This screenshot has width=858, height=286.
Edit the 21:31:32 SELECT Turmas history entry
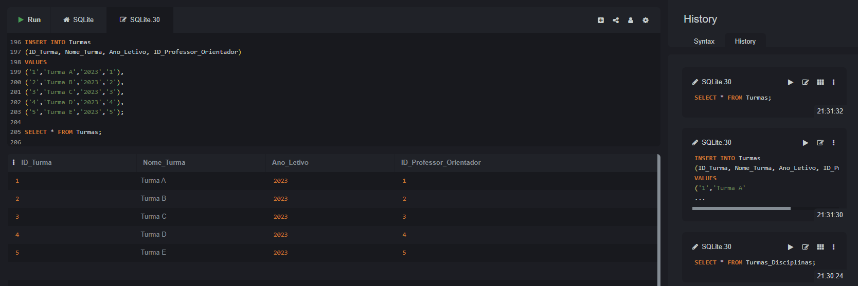point(806,82)
